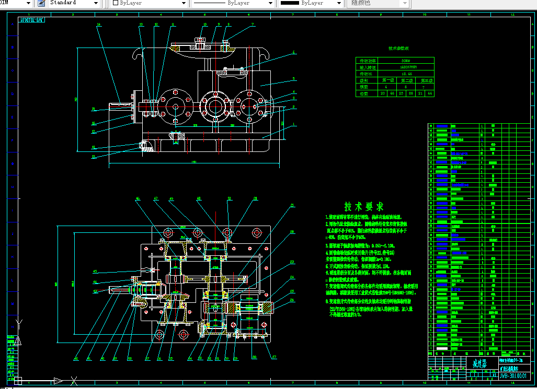Select the 技术要求 heading text
Image resolution: width=537 pixels, height=389 pixels.
364,207
